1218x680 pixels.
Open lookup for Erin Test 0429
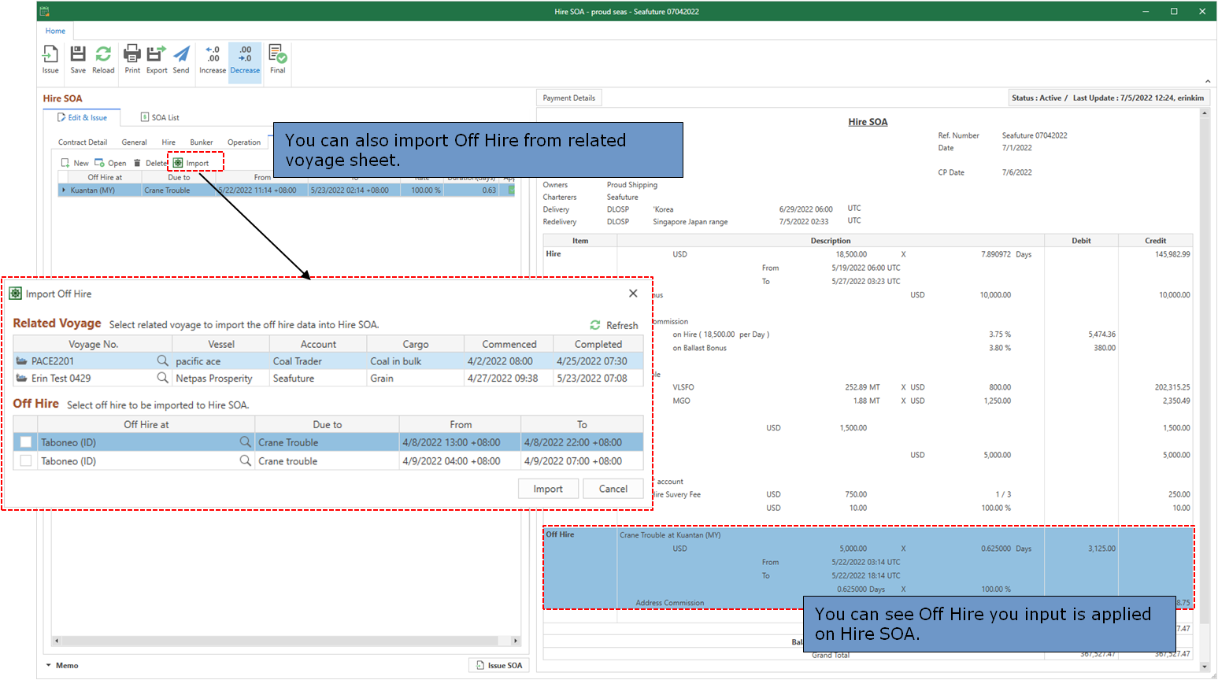click(162, 378)
